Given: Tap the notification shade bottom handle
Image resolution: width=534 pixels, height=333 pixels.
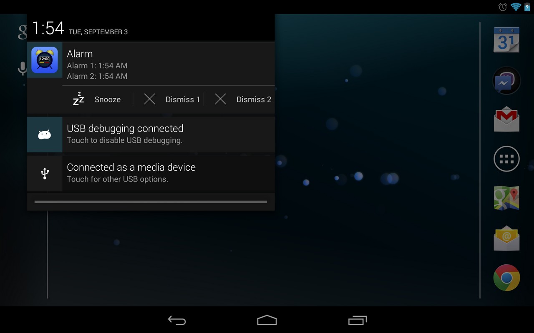Looking at the screenshot, I should (x=151, y=202).
